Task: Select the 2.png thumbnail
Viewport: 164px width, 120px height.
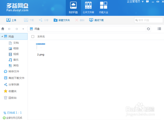Action: 41,47
